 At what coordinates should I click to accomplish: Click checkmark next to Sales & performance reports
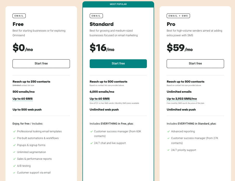pyautogui.click(x=14, y=159)
